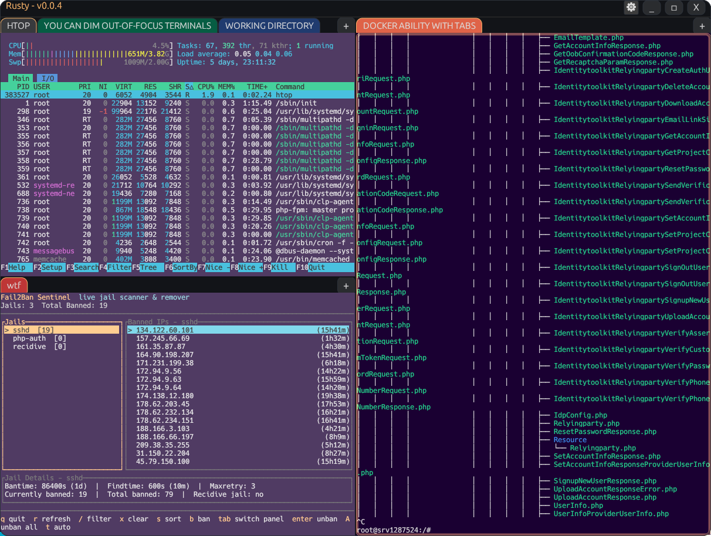Screen dimensions: 711x536
Task: Quit htop using F10Quit
Action: click(310, 267)
